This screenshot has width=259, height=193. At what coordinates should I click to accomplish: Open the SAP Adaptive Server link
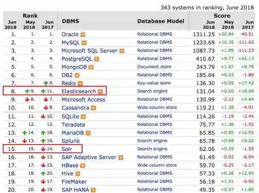(x=89, y=157)
